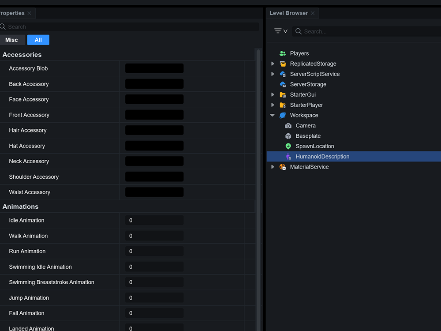Select the ServerScriptService icon
The width and height of the screenshot is (441, 331).
pos(283,74)
